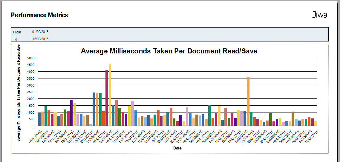Screen dimensions: 340x162
Task: Select the tallest yellow bar above 4500
Action: point(110,95)
